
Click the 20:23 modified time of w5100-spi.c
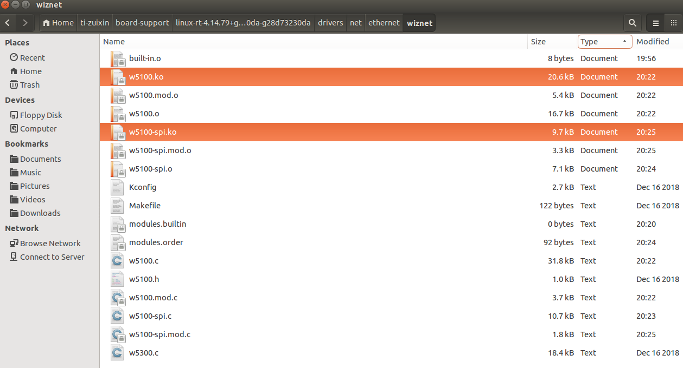pos(646,316)
